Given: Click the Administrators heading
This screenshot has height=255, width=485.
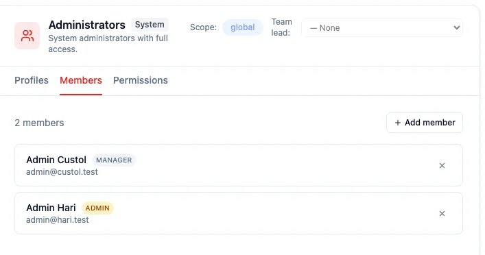Looking at the screenshot, I should (x=87, y=25).
